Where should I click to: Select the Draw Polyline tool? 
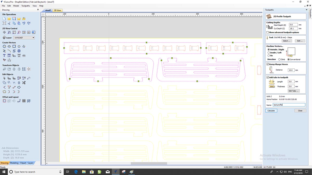pos(4,51)
